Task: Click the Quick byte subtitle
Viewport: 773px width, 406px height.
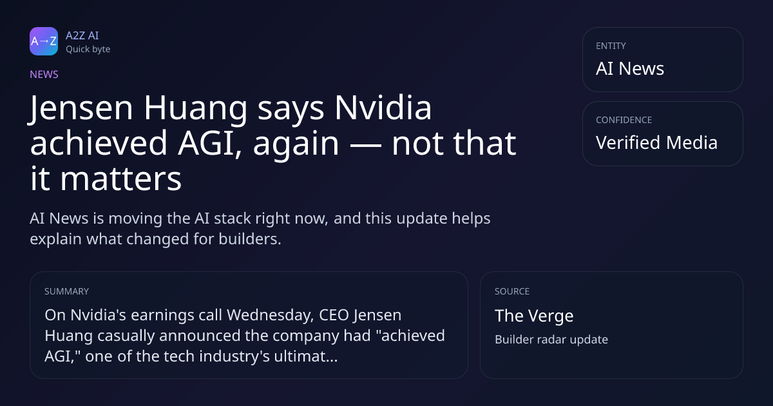Action: click(88, 49)
